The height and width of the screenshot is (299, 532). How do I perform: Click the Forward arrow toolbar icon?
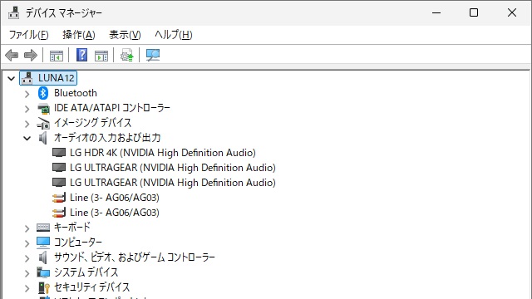coord(31,55)
